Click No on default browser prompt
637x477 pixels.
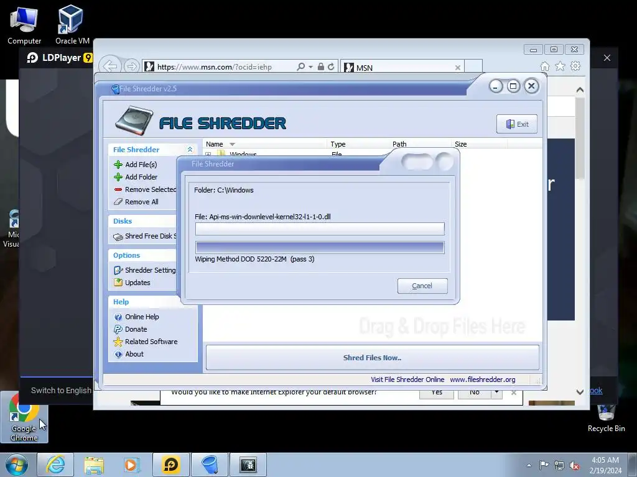[474, 393]
